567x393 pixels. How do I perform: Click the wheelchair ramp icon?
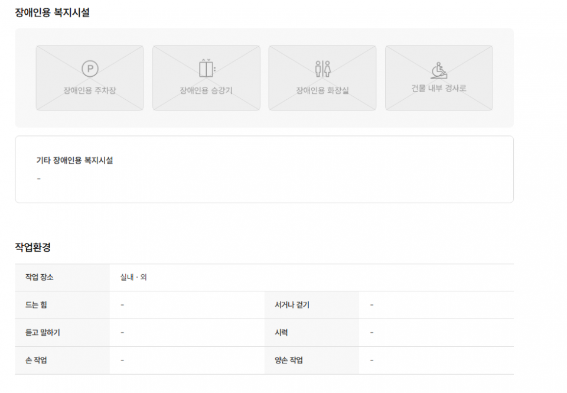(439, 69)
